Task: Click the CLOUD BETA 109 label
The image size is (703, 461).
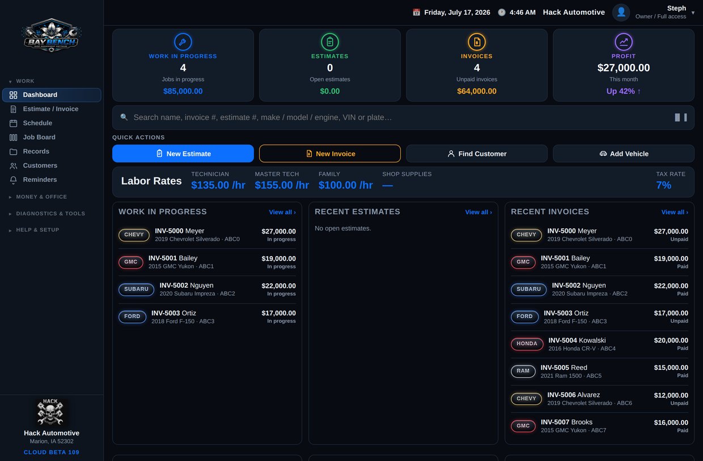Action: (52, 453)
